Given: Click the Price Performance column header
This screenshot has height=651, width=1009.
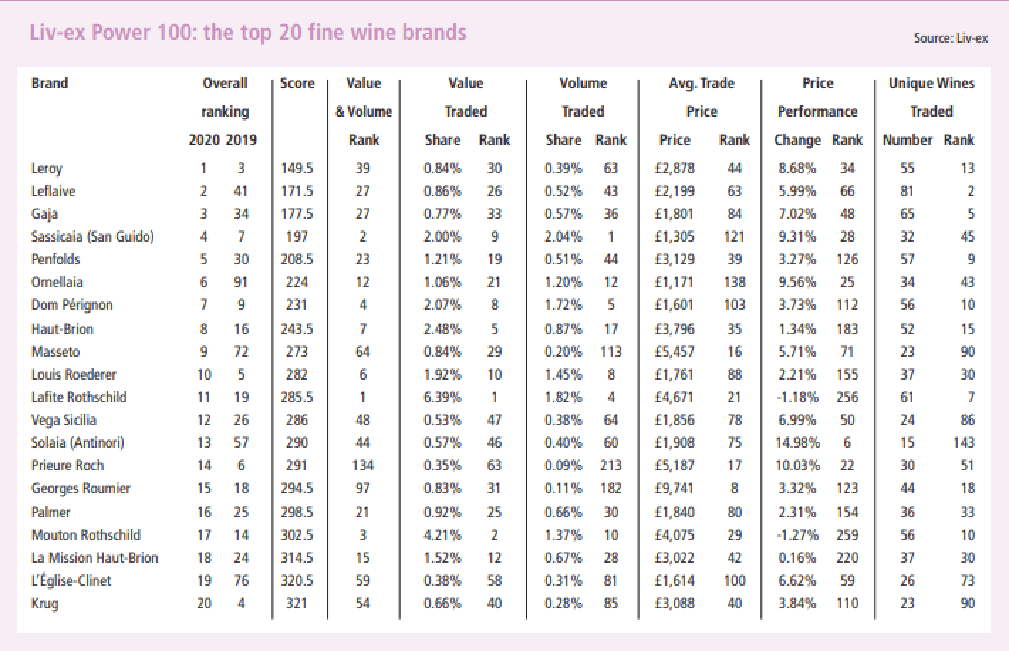Looking at the screenshot, I should [x=818, y=97].
